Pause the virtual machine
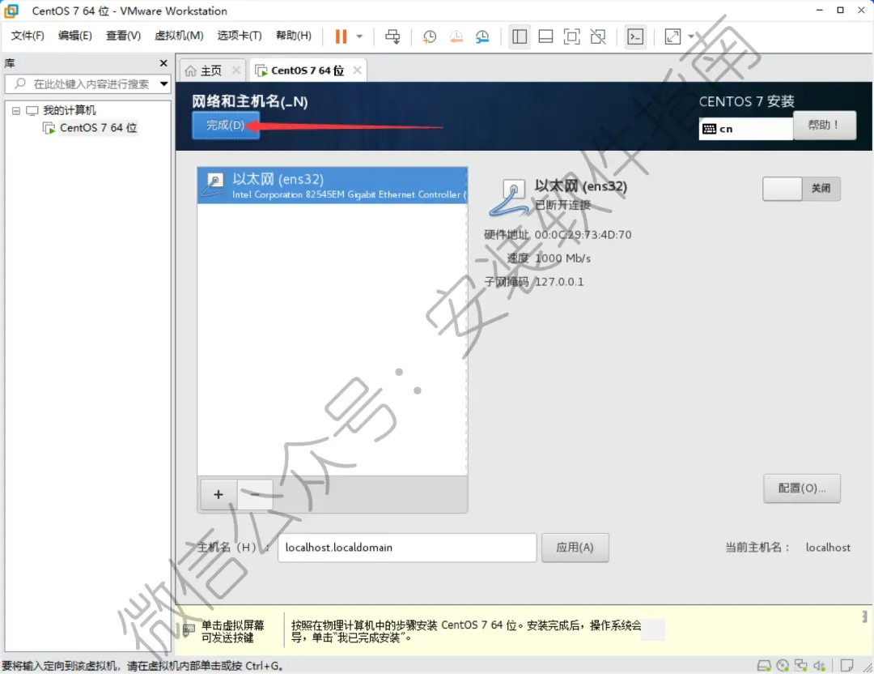This screenshot has width=874, height=674. [341, 36]
